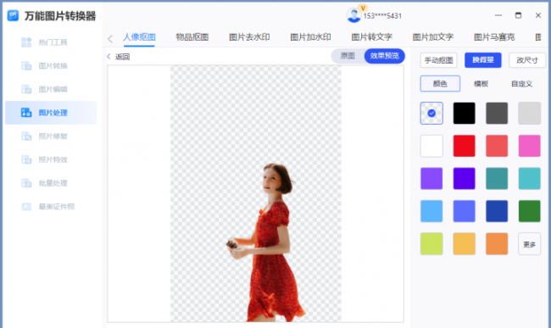Choose the white background swatch
This screenshot has height=328, width=551.
click(x=431, y=146)
